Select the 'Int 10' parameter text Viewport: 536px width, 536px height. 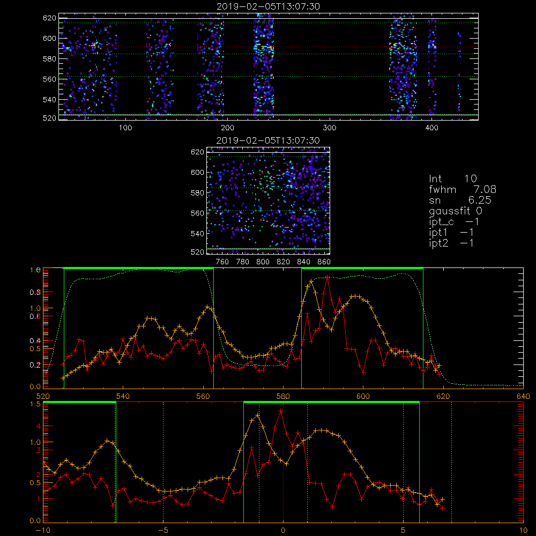pyautogui.click(x=452, y=179)
